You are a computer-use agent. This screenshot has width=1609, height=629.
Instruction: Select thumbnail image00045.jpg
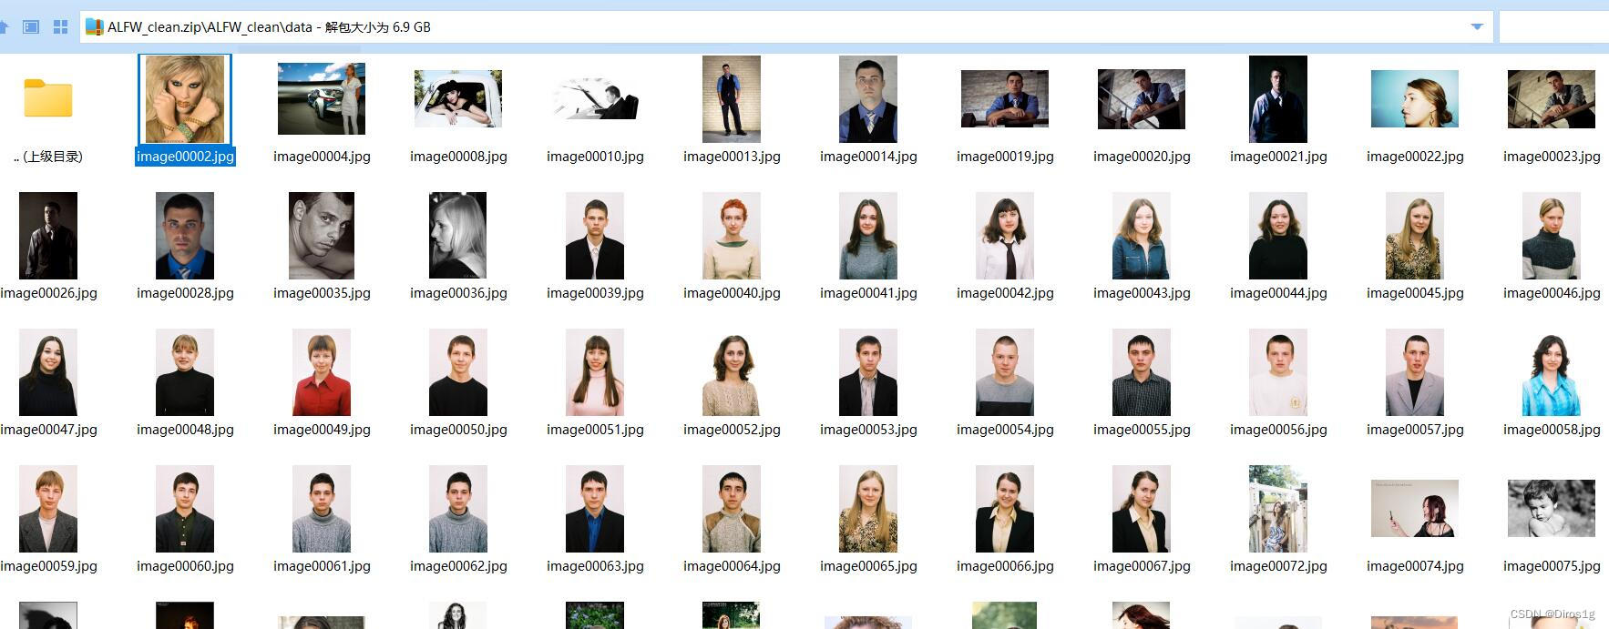(1415, 235)
